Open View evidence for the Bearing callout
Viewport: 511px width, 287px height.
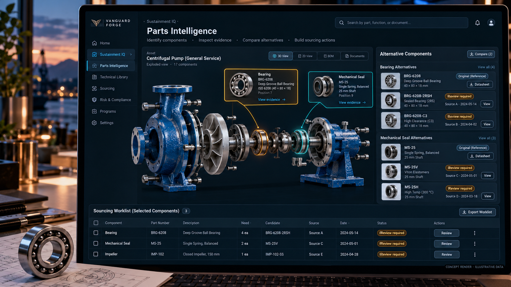point(272,100)
